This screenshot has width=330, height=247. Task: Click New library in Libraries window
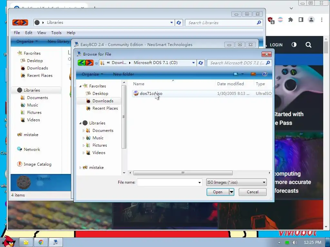[x=59, y=41]
